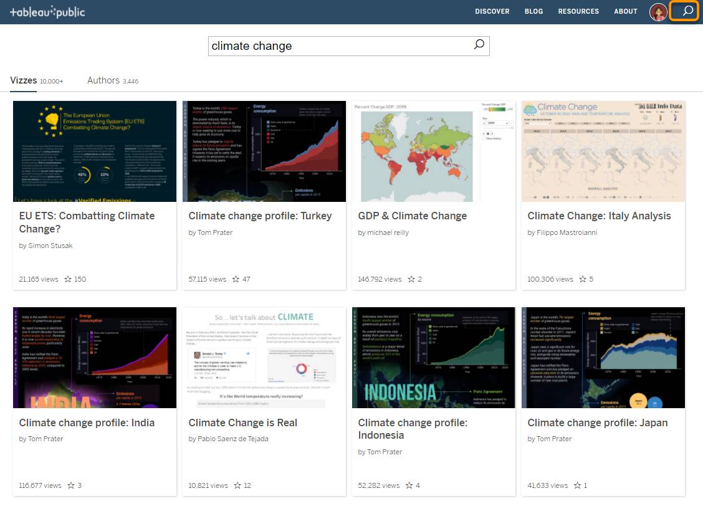Visit the BLOG section
The image size is (703, 506).
pyautogui.click(x=533, y=11)
